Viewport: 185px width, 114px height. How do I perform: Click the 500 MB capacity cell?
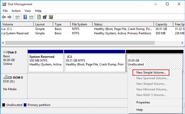tap(160, 33)
